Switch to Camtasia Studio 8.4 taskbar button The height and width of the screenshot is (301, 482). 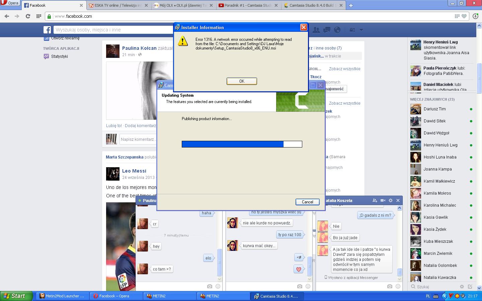277,296
